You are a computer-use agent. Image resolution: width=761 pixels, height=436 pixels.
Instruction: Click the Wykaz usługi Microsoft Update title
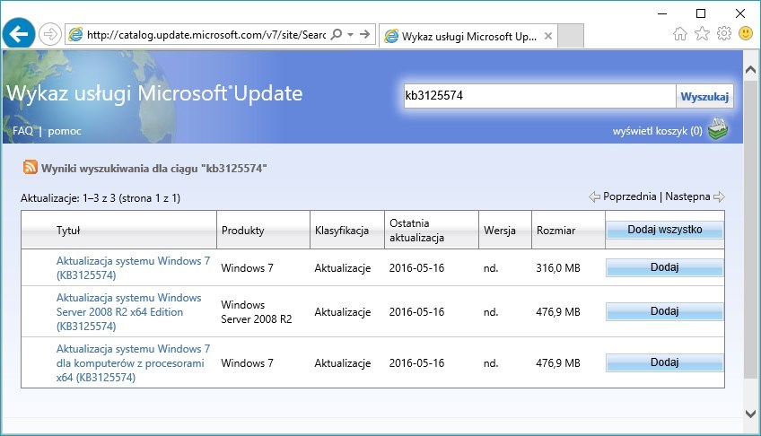click(x=154, y=93)
